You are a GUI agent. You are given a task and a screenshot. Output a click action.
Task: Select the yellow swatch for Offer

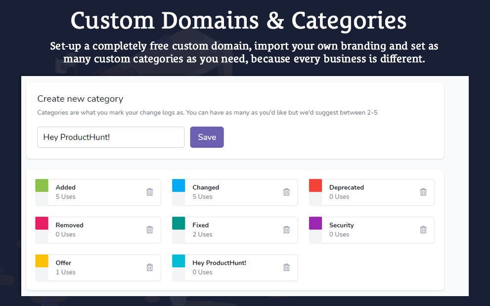[x=42, y=261]
